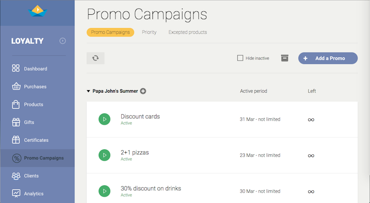The height and width of the screenshot is (203, 370).
Task: Click the Add a Promo button
Action: tap(328, 58)
